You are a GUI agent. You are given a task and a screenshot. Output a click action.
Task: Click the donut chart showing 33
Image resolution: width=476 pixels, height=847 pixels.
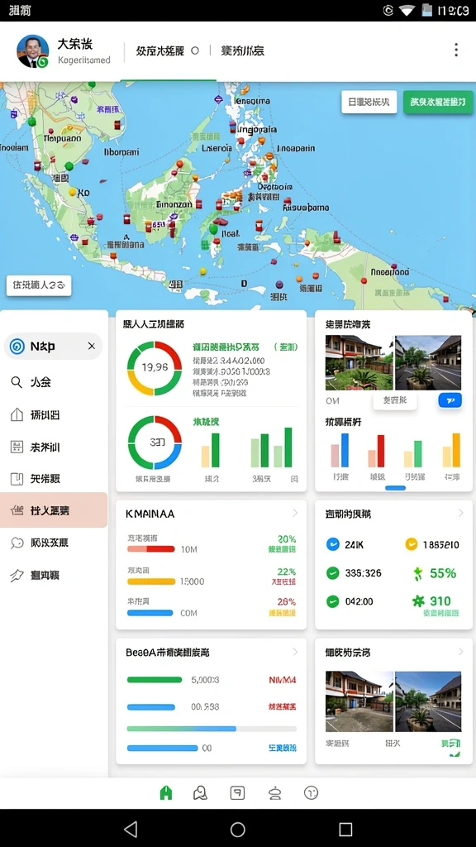tap(155, 443)
